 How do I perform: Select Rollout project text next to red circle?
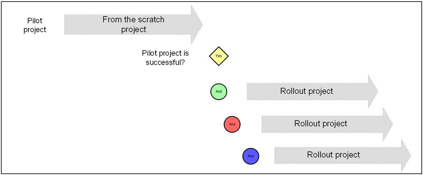321,123
